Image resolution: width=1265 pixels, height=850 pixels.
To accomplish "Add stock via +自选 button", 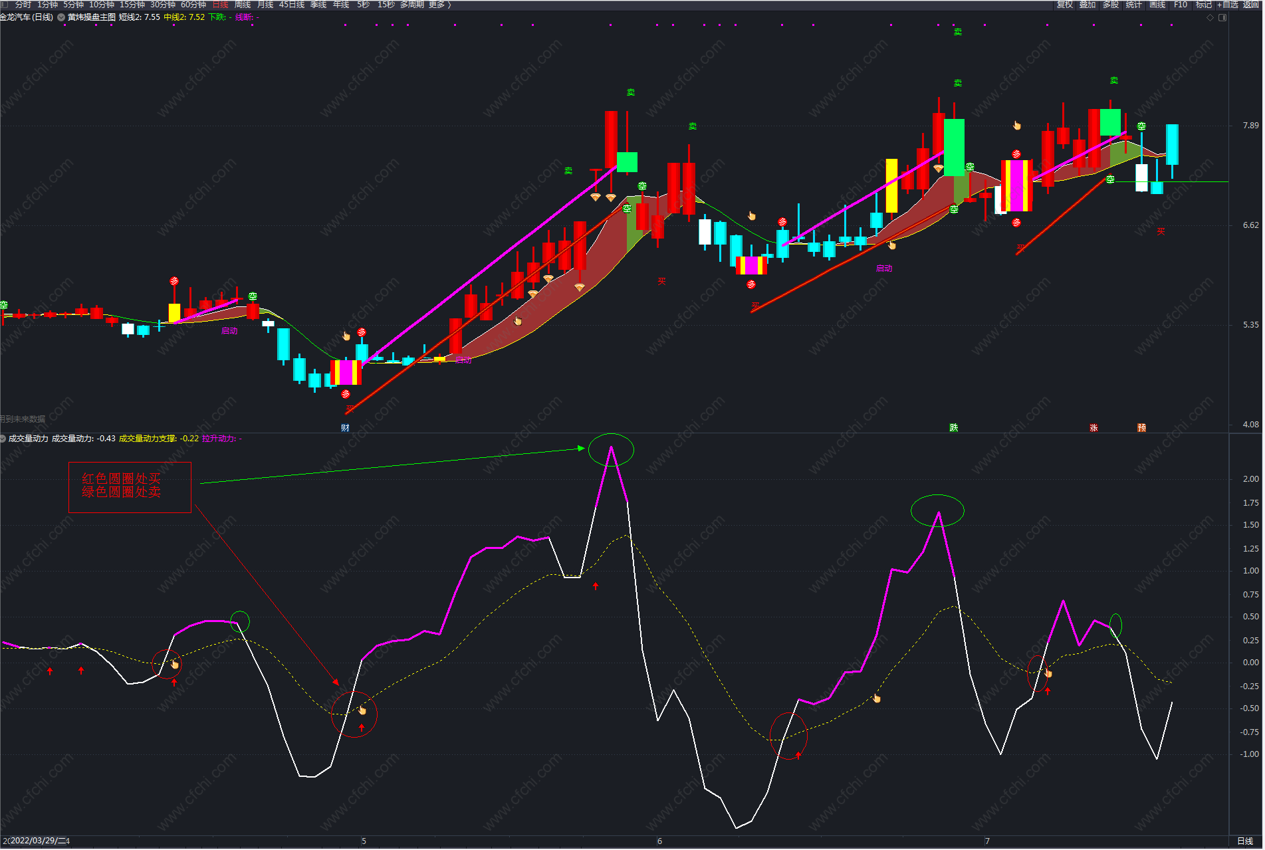I will tap(1228, 5).
